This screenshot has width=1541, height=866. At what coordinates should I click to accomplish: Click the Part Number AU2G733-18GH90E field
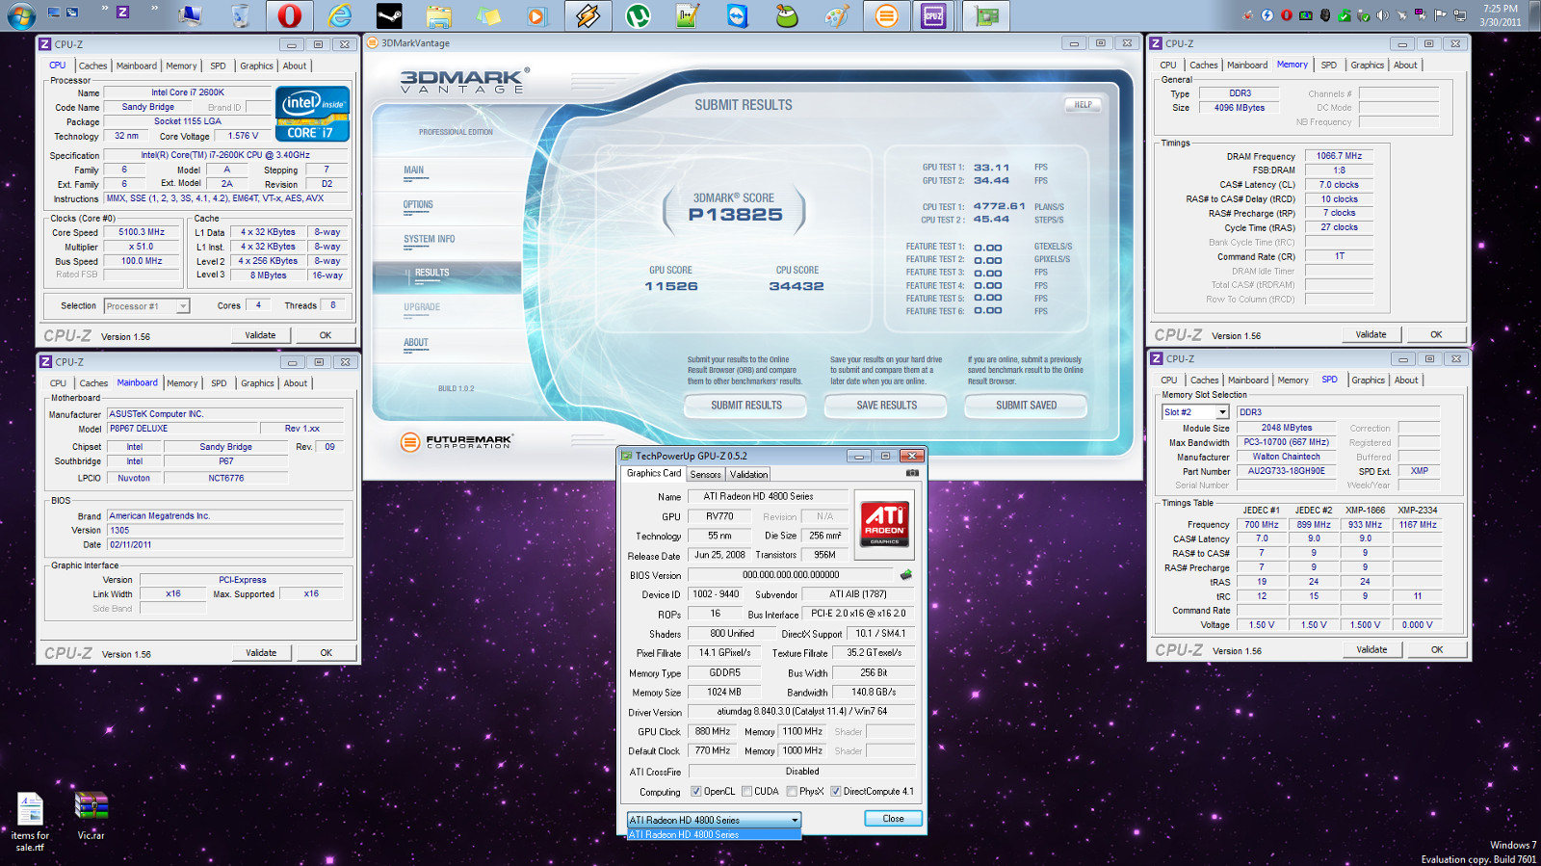coord(1286,471)
